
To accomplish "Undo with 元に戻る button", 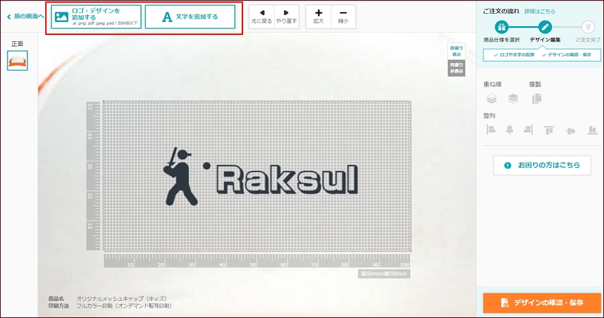I will click(x=262, y=17).
